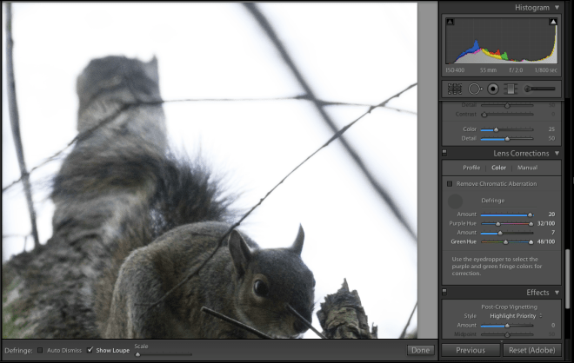The image size is (574, 363).
Task: Click the Purple Hue slider track
Action: [x=506, y=223]
